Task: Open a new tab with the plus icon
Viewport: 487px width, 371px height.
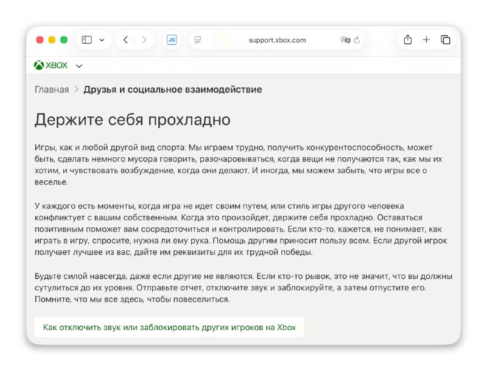Action: 426,40
